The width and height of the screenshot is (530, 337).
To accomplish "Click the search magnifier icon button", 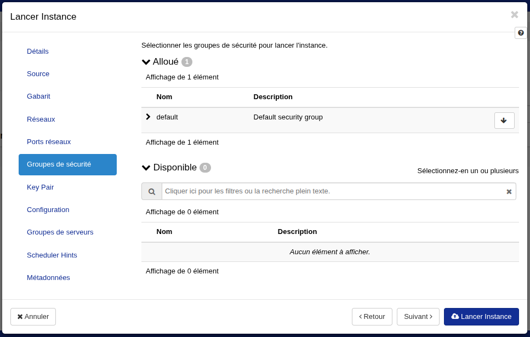I will 152,192.
